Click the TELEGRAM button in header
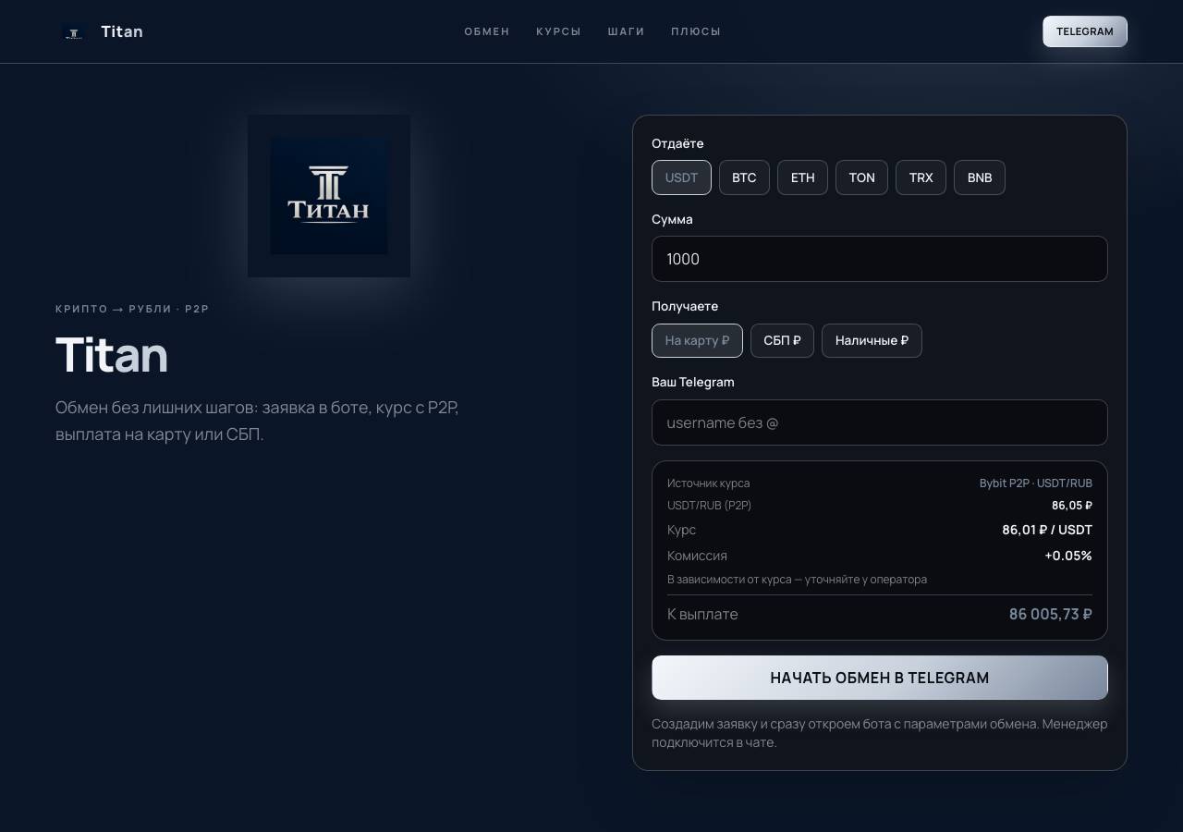Screen dimensions: 1183x832 tap(1085, 31)
